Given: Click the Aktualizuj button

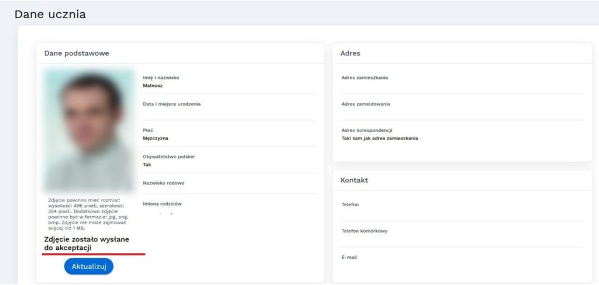Looking at the screenshot, I should [89, 266].
